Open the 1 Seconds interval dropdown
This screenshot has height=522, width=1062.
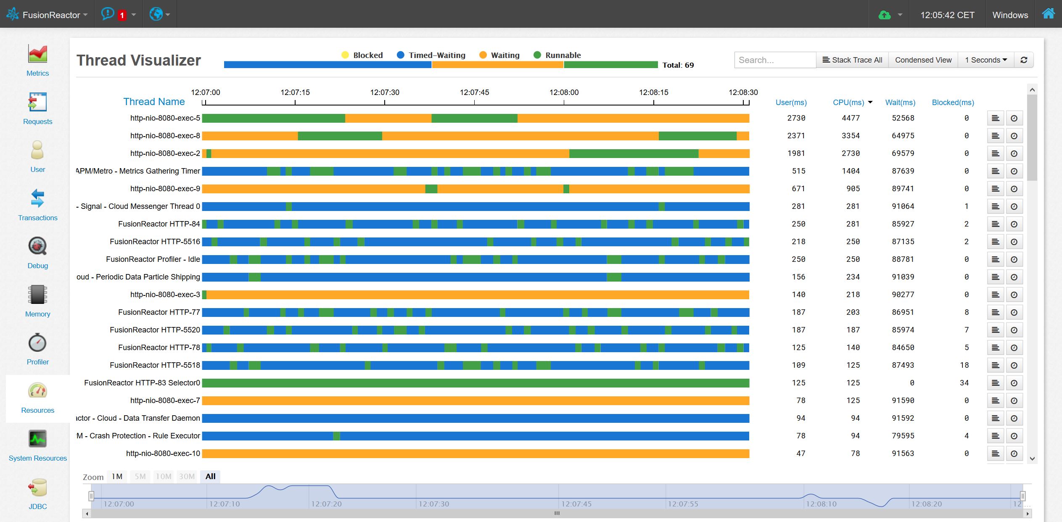pos(985,60)
